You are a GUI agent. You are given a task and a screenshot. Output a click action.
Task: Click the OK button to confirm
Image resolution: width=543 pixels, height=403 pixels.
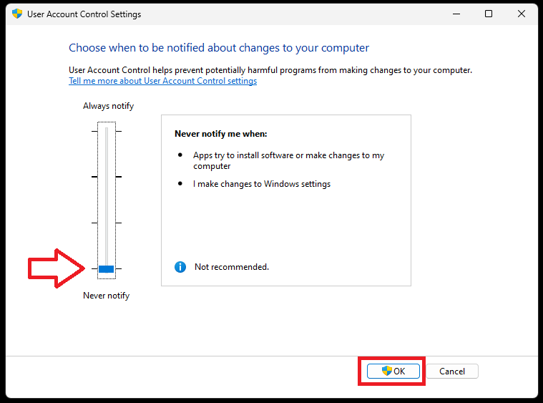[393, 371]
